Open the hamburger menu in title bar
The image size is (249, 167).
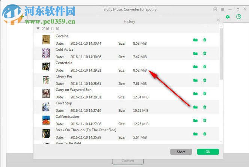222,9
